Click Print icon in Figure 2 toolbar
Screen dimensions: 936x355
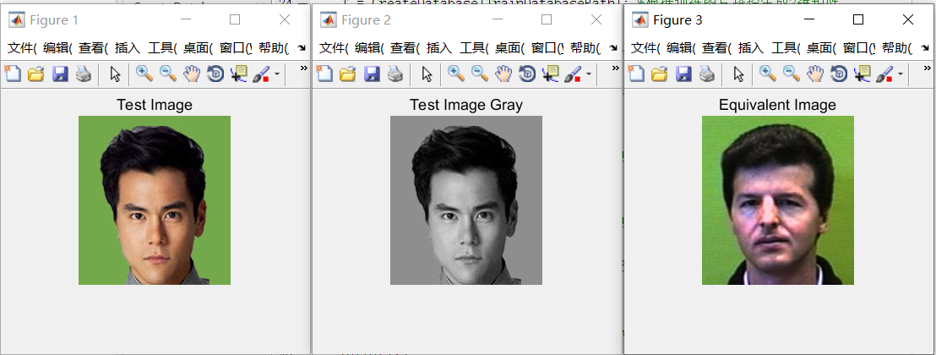[395, 74]
